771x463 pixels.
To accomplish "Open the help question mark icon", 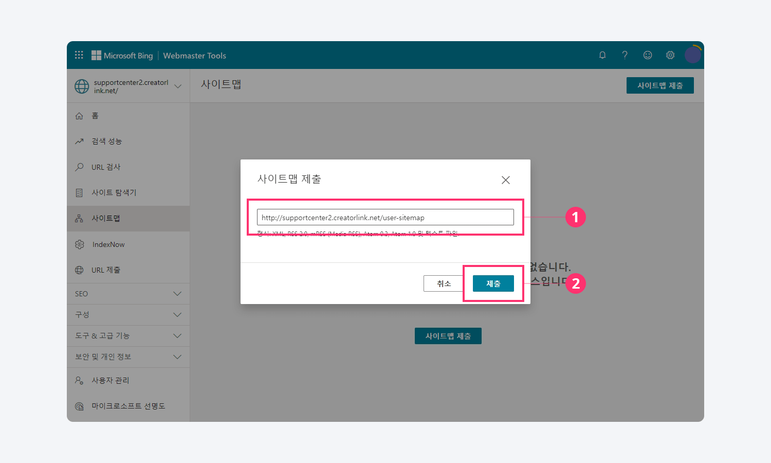I will tap(625, 55).
